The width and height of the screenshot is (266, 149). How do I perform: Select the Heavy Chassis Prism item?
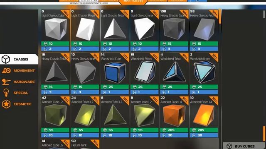[204, 30]
